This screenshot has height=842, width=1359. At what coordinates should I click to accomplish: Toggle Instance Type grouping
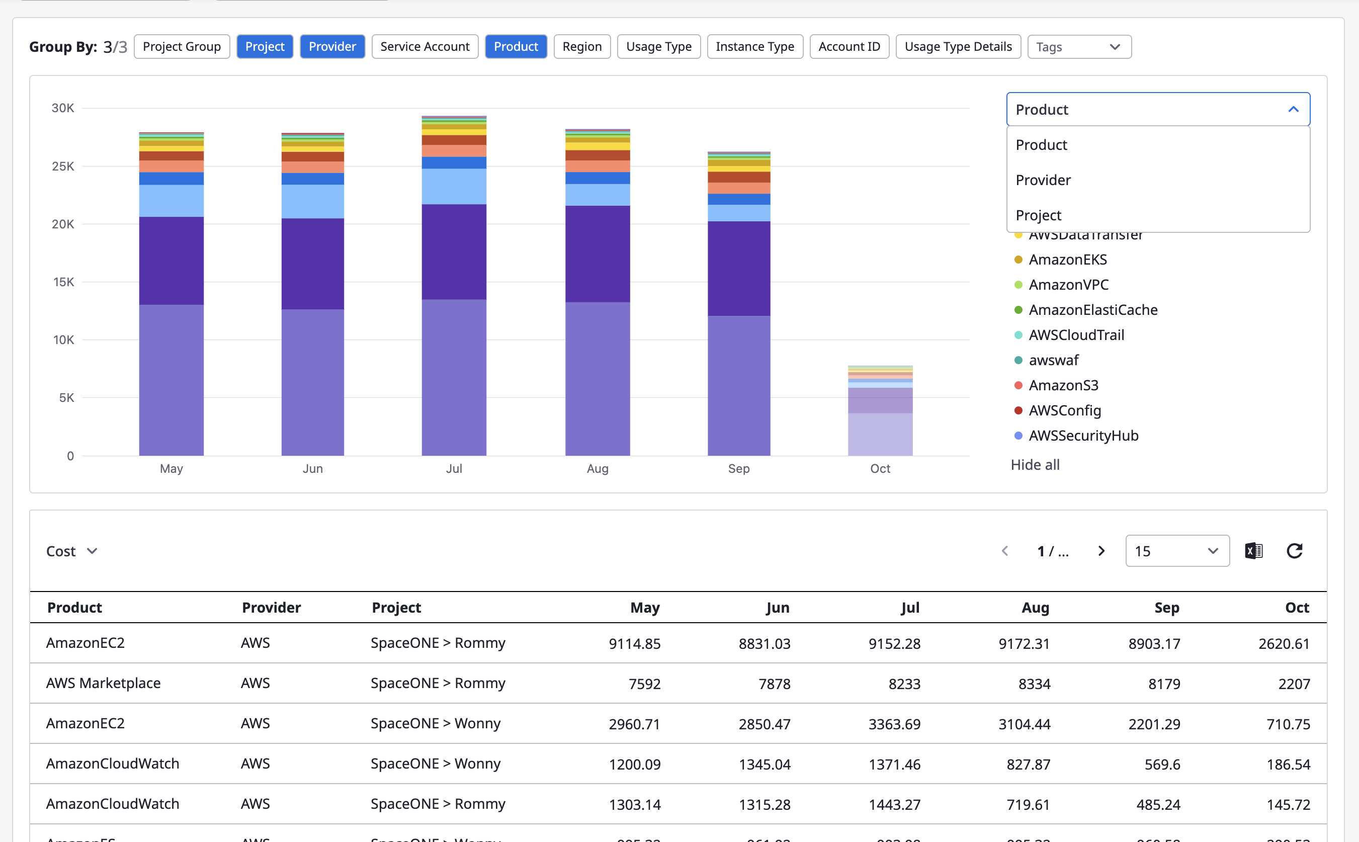coord(754,46)
